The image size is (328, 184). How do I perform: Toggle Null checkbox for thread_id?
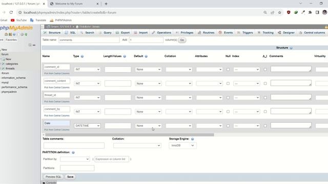click(228, 98)
